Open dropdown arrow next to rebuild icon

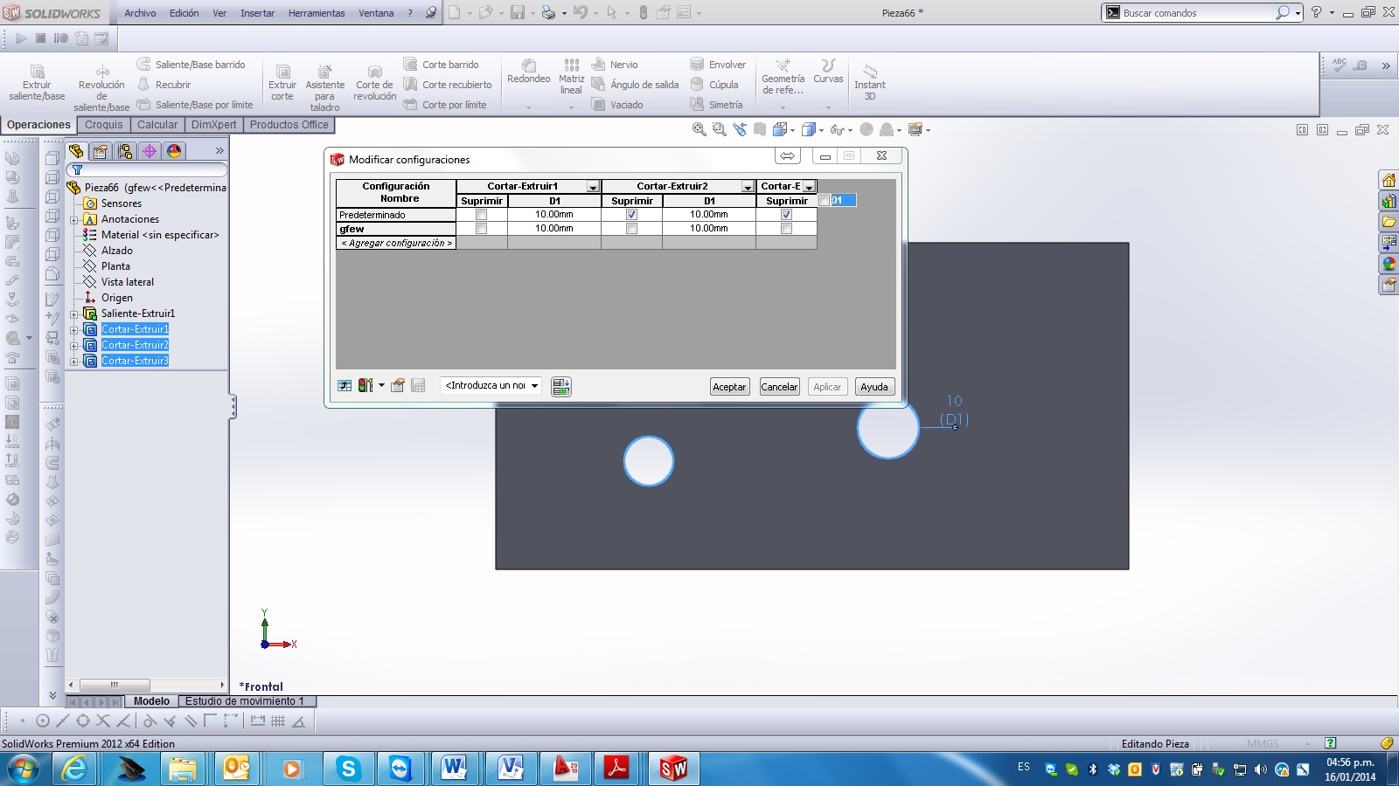[x=381, y=385]
